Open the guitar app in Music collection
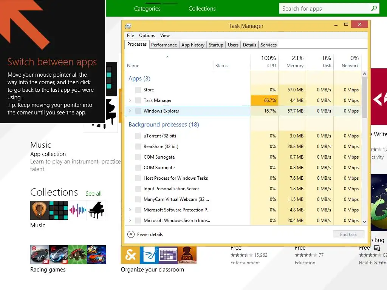 click(39, 210)
